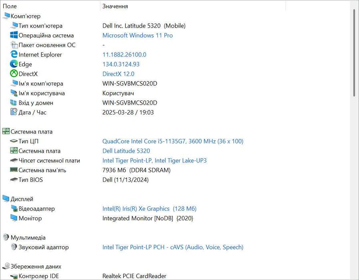This screenshot has width=359, height=280.
Task: Select the Збереження даних group label
Action: pos(36,266)
